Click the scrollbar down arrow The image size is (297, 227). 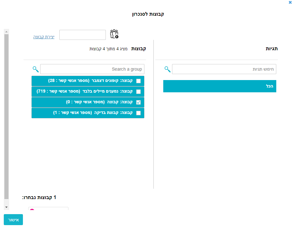coord(7,207)
